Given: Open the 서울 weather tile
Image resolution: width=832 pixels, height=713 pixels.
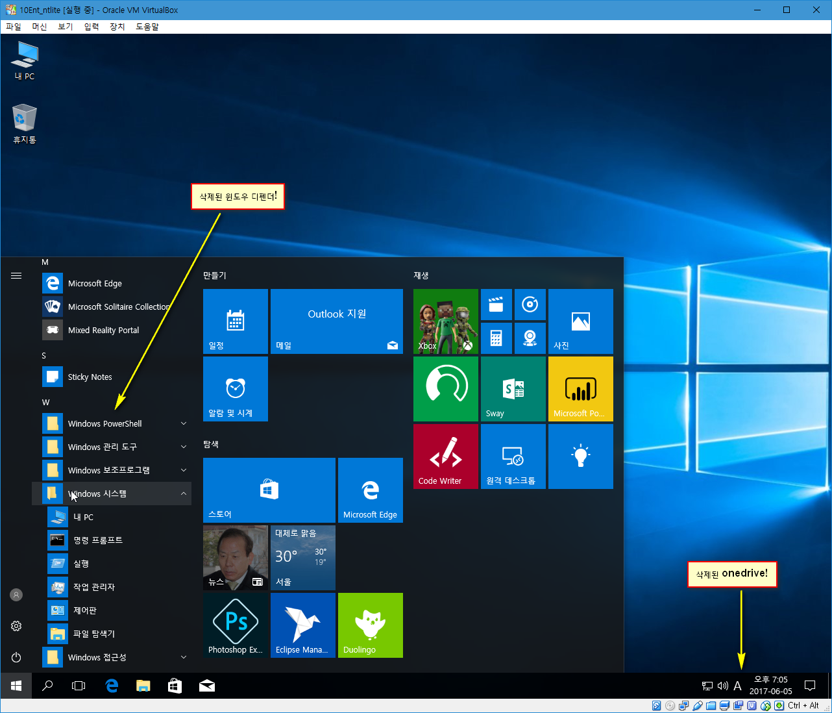Looking at the screenshot, I should coord(302,558).
